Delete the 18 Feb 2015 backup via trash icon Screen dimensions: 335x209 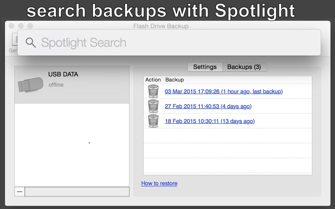click(x=153, y=121)
